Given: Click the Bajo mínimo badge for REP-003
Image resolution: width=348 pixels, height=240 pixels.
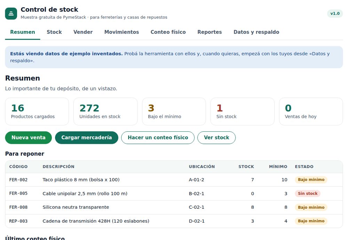Looking at the screenshot, I should [311, 221].
